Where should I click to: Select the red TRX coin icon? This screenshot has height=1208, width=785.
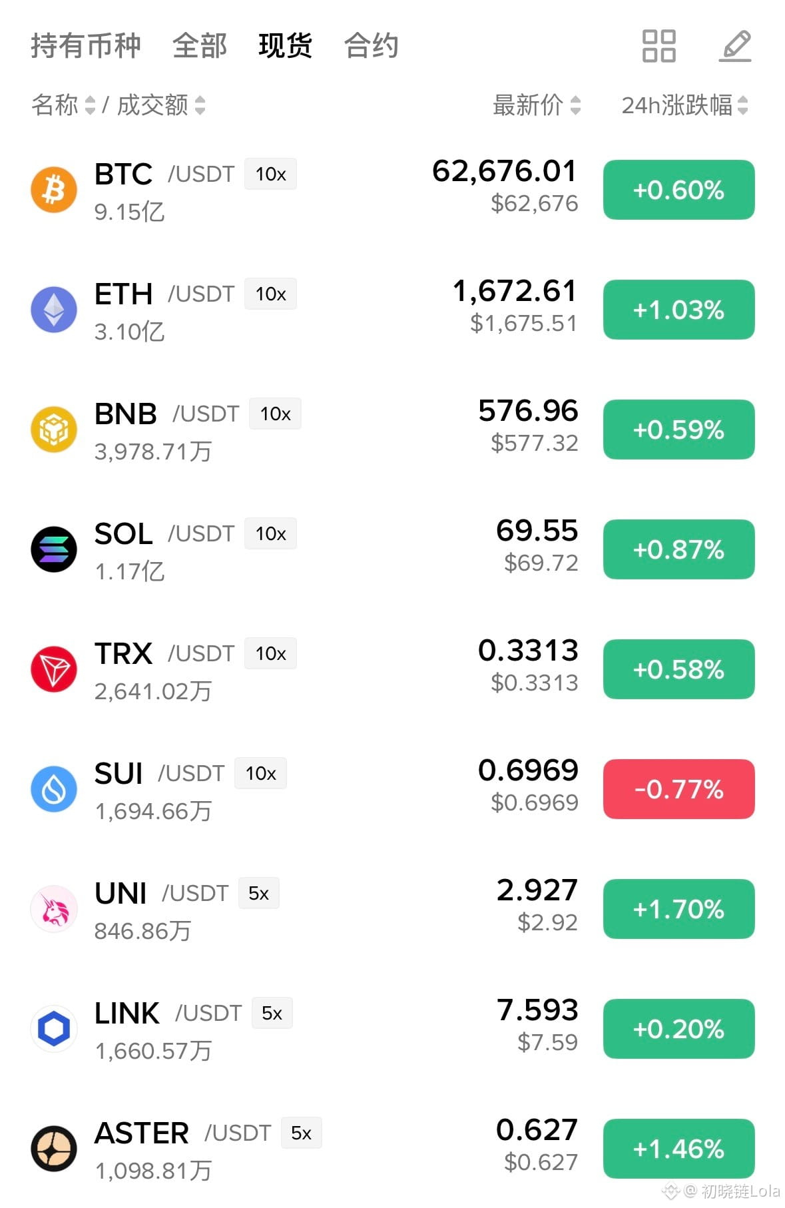(x=54, y=669)
